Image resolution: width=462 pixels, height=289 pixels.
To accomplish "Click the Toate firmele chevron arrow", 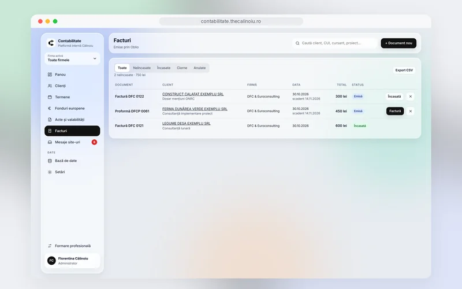I will 95,58.
